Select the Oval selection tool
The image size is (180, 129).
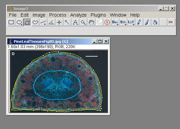[x=19, y=22]
